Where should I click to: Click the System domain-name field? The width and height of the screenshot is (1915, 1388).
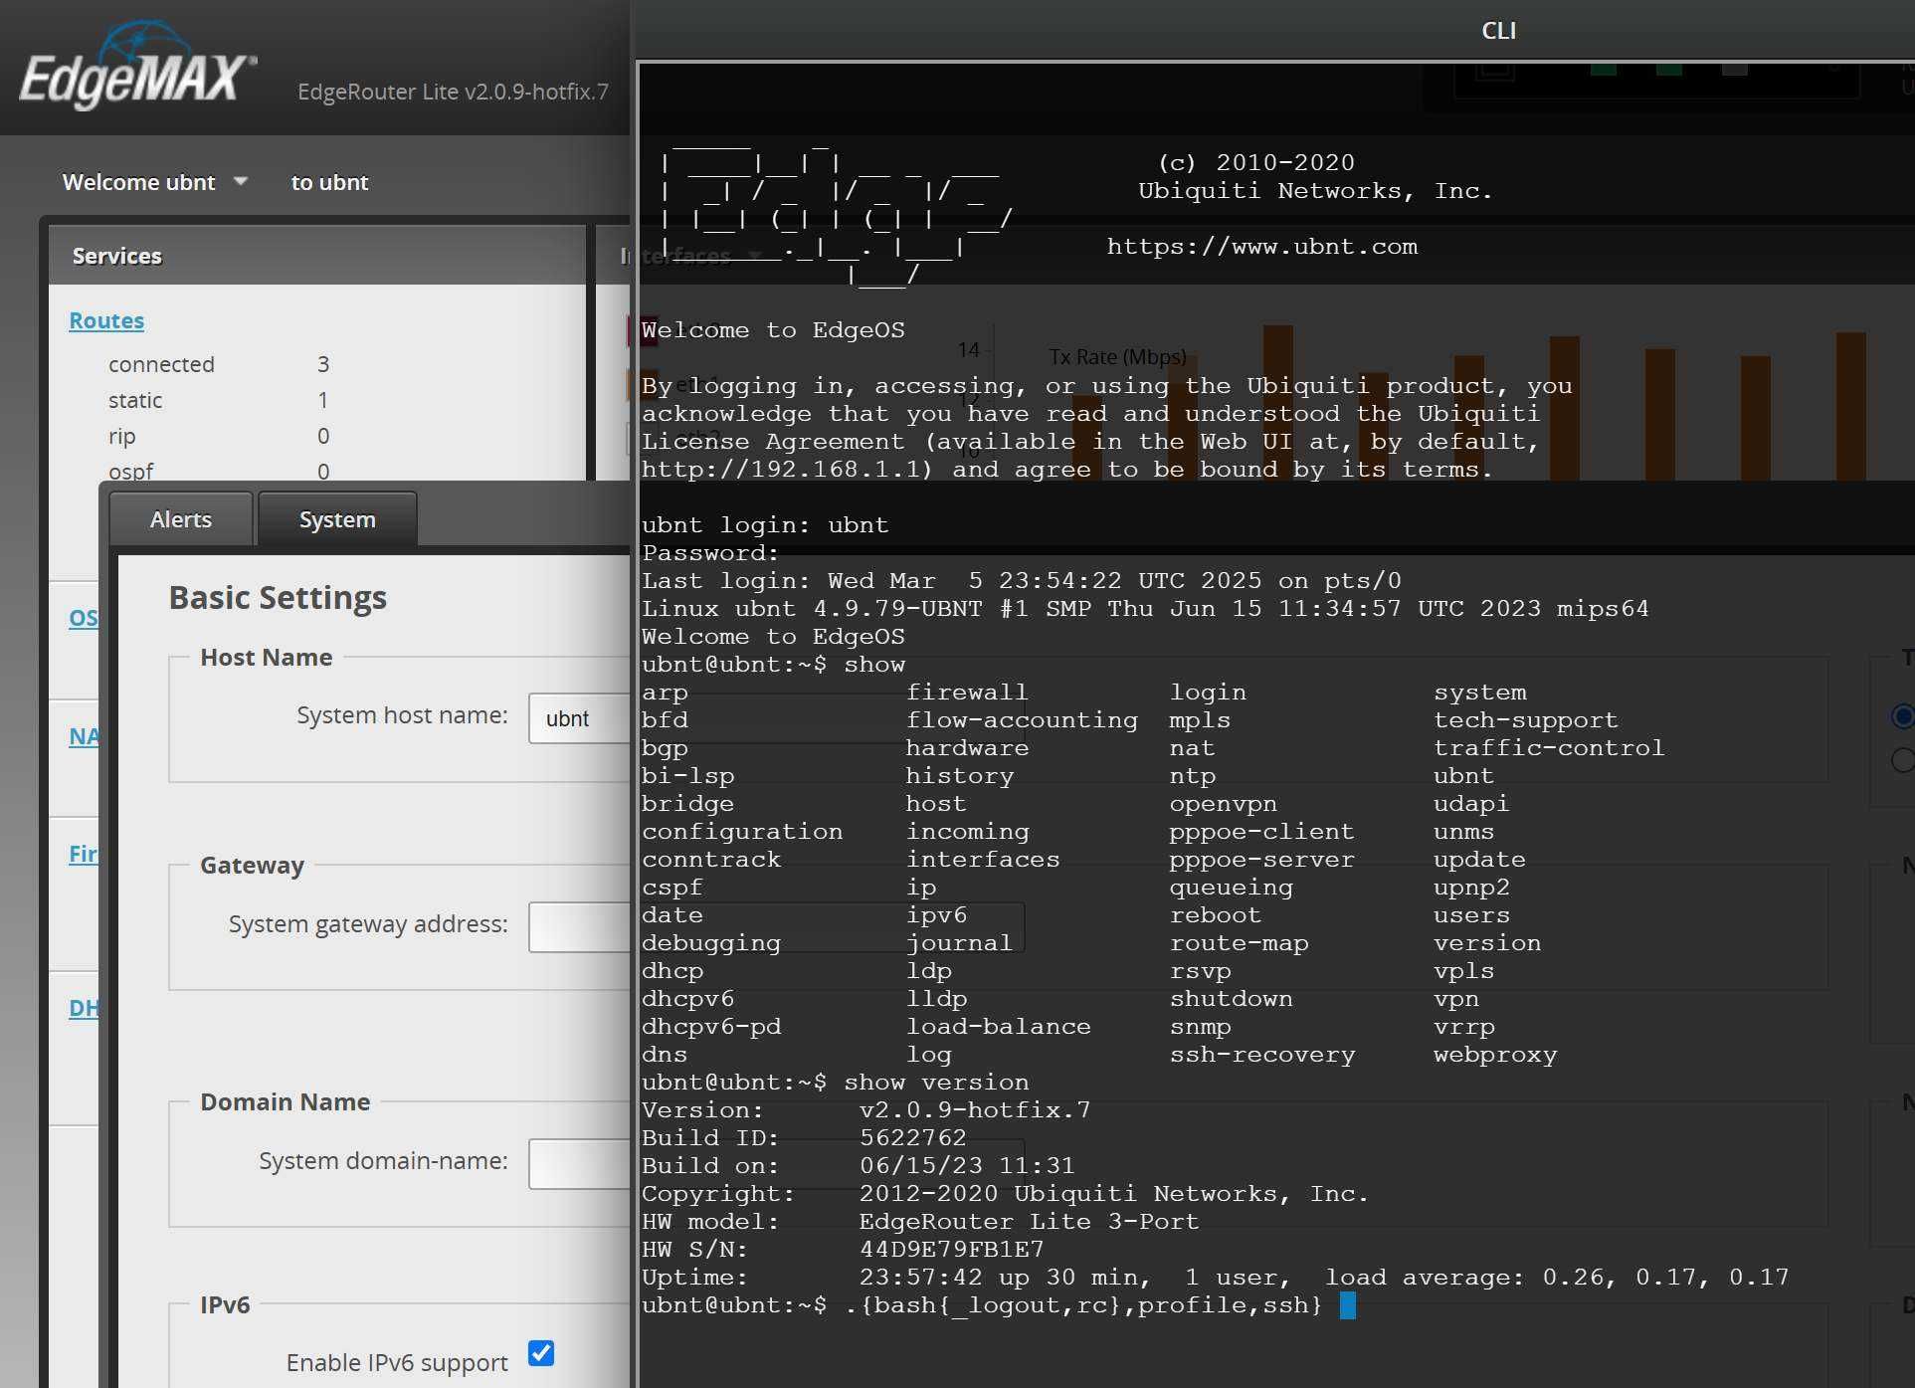579,1164
